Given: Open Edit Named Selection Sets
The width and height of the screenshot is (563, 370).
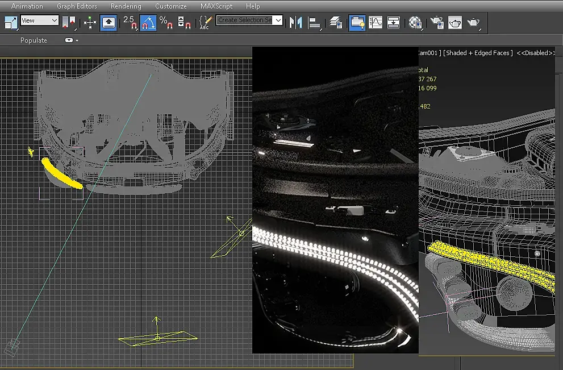Looking at the screenshot, I should [205, 23].
